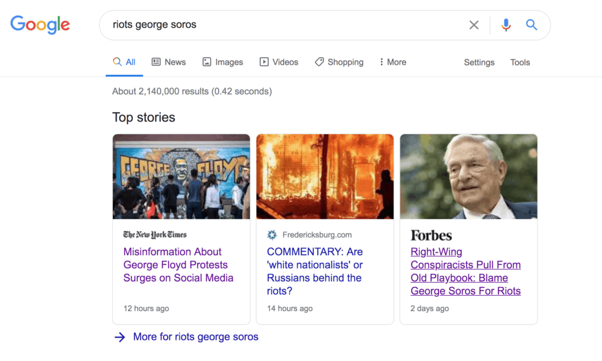
Task: Click into the search input field
Action: 282,25
